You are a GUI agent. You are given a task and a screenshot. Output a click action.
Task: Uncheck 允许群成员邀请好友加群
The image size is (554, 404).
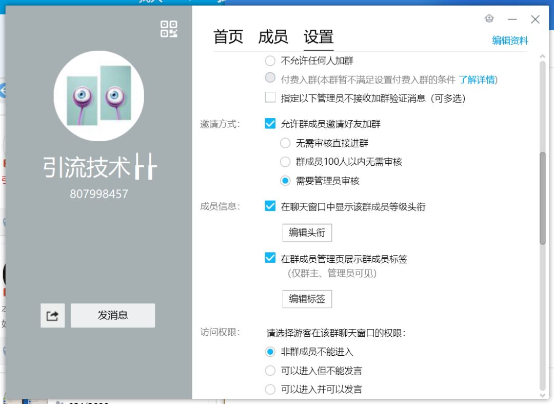pos(270,123)
